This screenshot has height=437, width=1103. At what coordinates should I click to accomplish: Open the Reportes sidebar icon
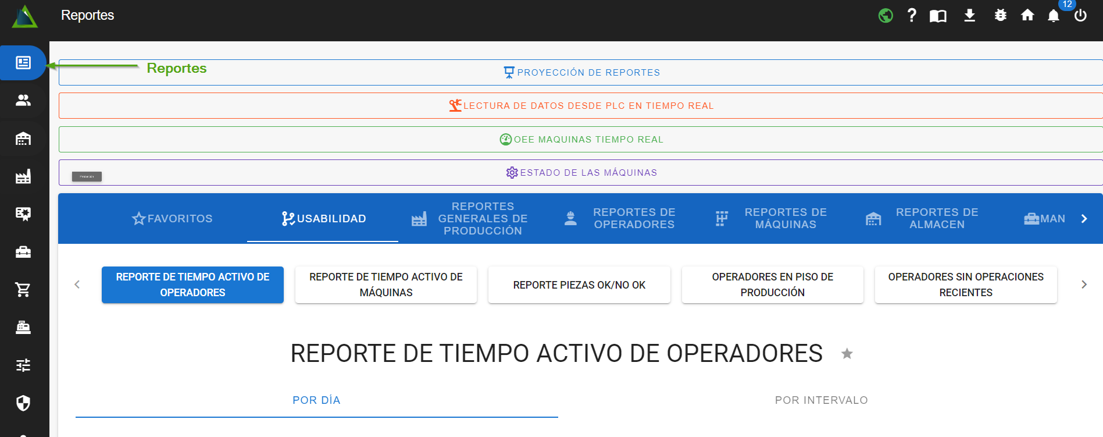point(23,63)
